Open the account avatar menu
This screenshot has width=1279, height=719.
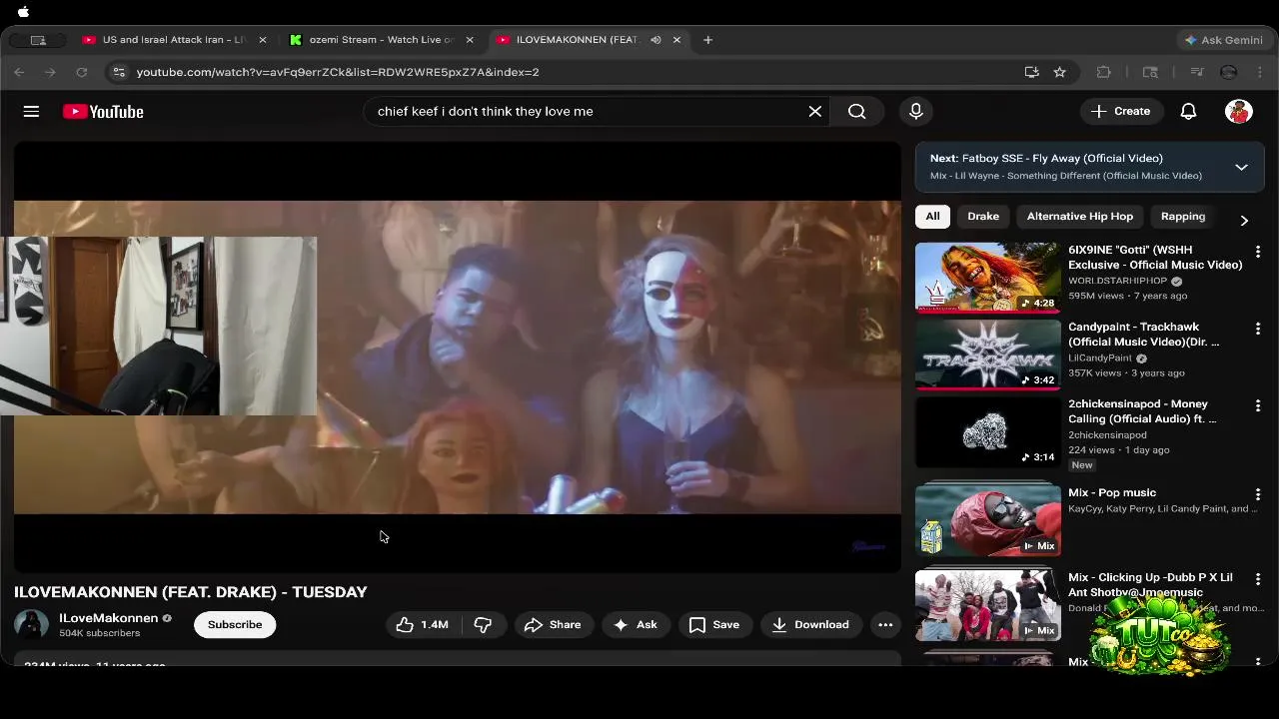click(x=1239, y=111)
